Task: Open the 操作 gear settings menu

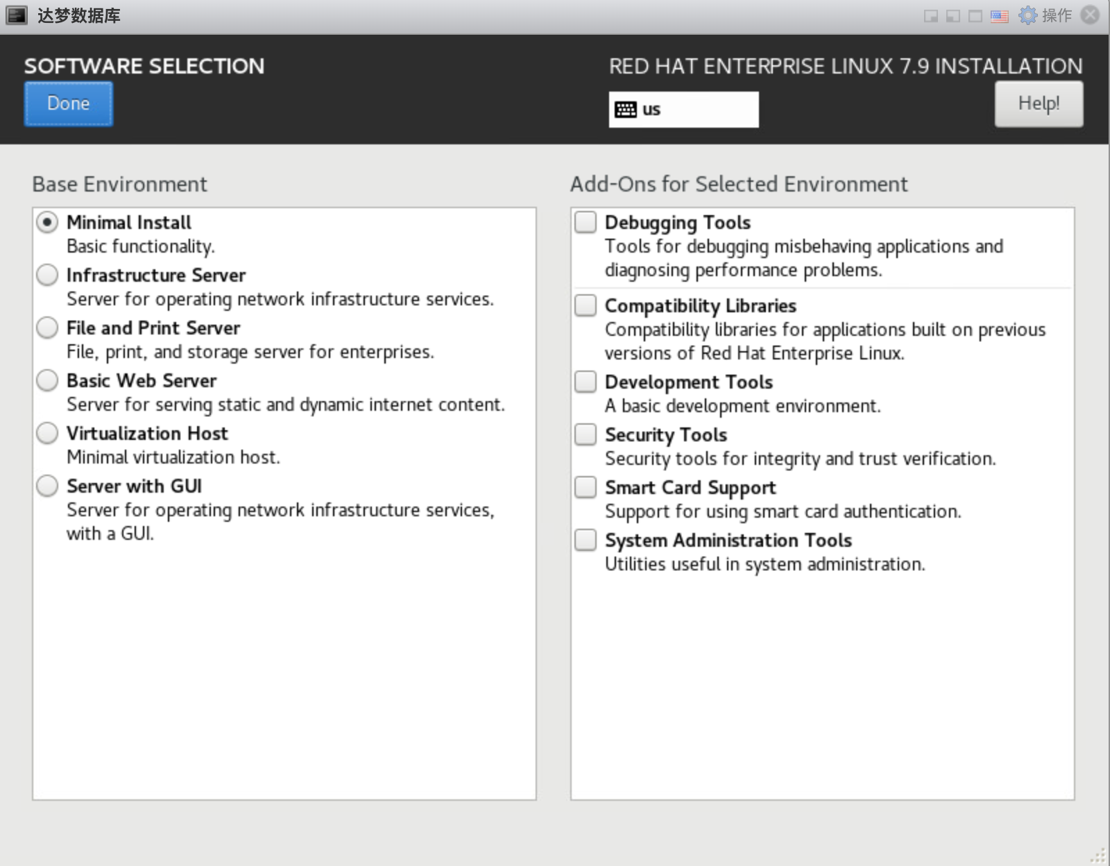Action: (x=1045, y=15)
